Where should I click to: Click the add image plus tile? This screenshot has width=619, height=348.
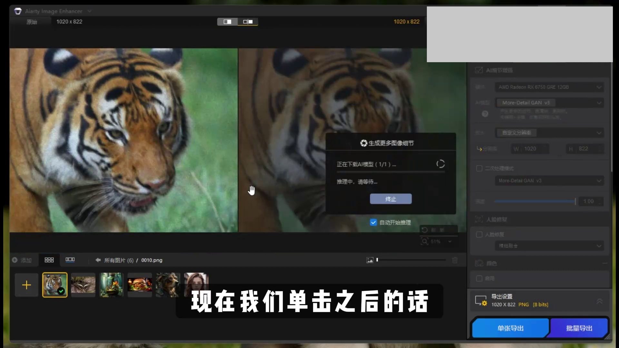pos(26,285)
